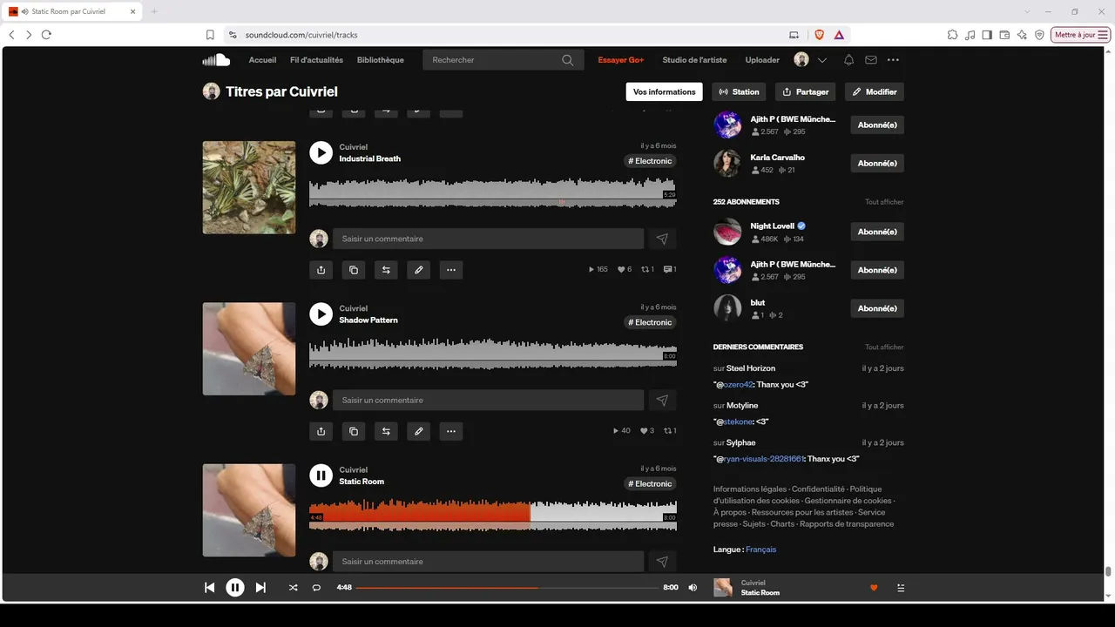Click repost icon under Shadow Pattern
The width and height of the screenshot is (1115, 627).
point(386,431)
